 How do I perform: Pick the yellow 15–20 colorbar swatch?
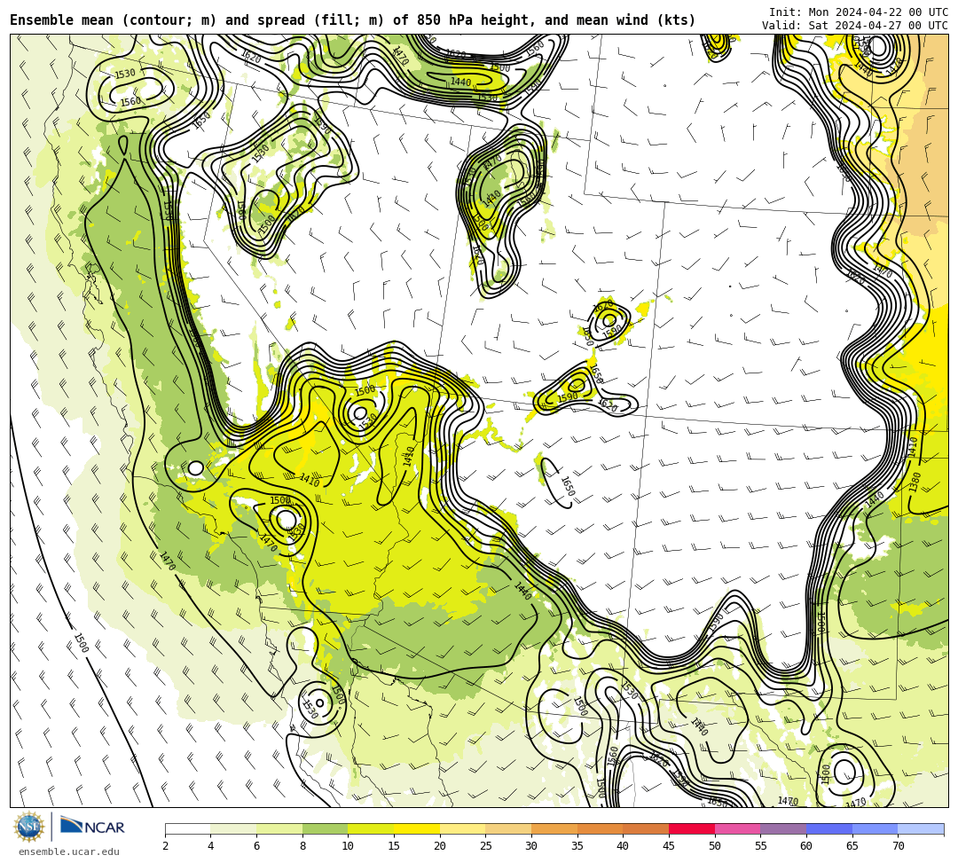(x=417, y=828)
